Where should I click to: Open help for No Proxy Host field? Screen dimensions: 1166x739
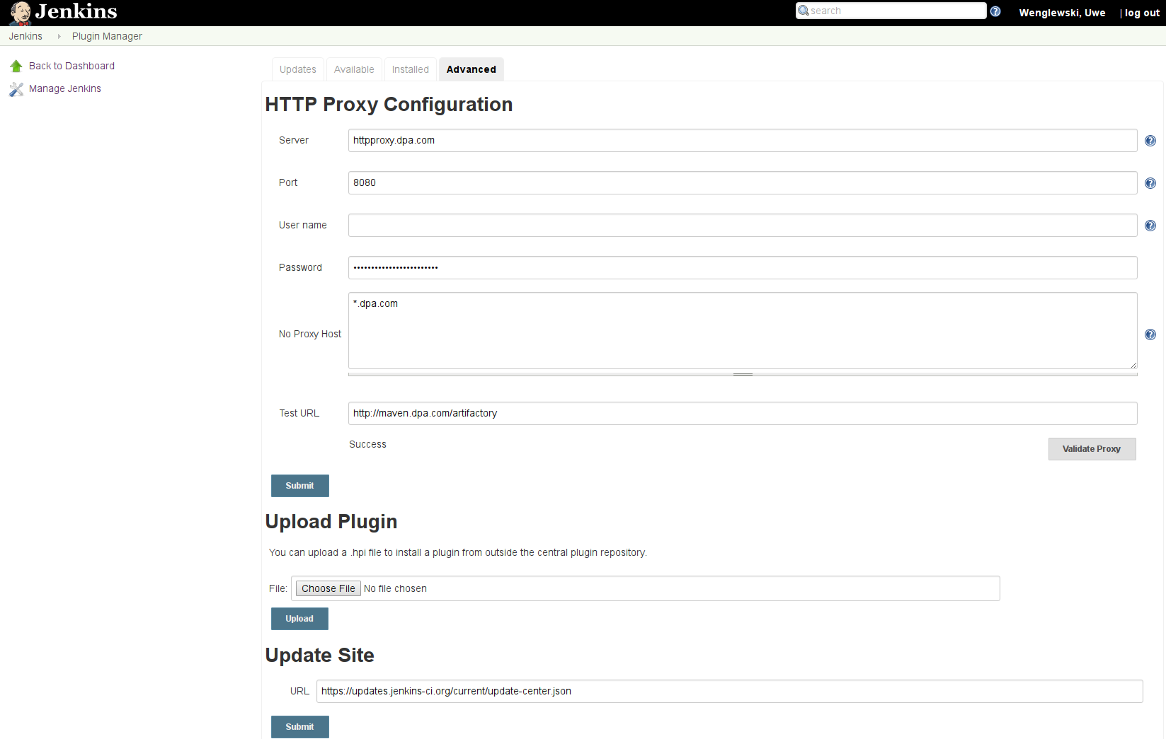(1150, 334)
